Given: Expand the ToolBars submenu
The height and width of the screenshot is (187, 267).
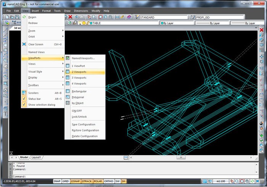Looking at the screenshot, I should tap(43, 85).
